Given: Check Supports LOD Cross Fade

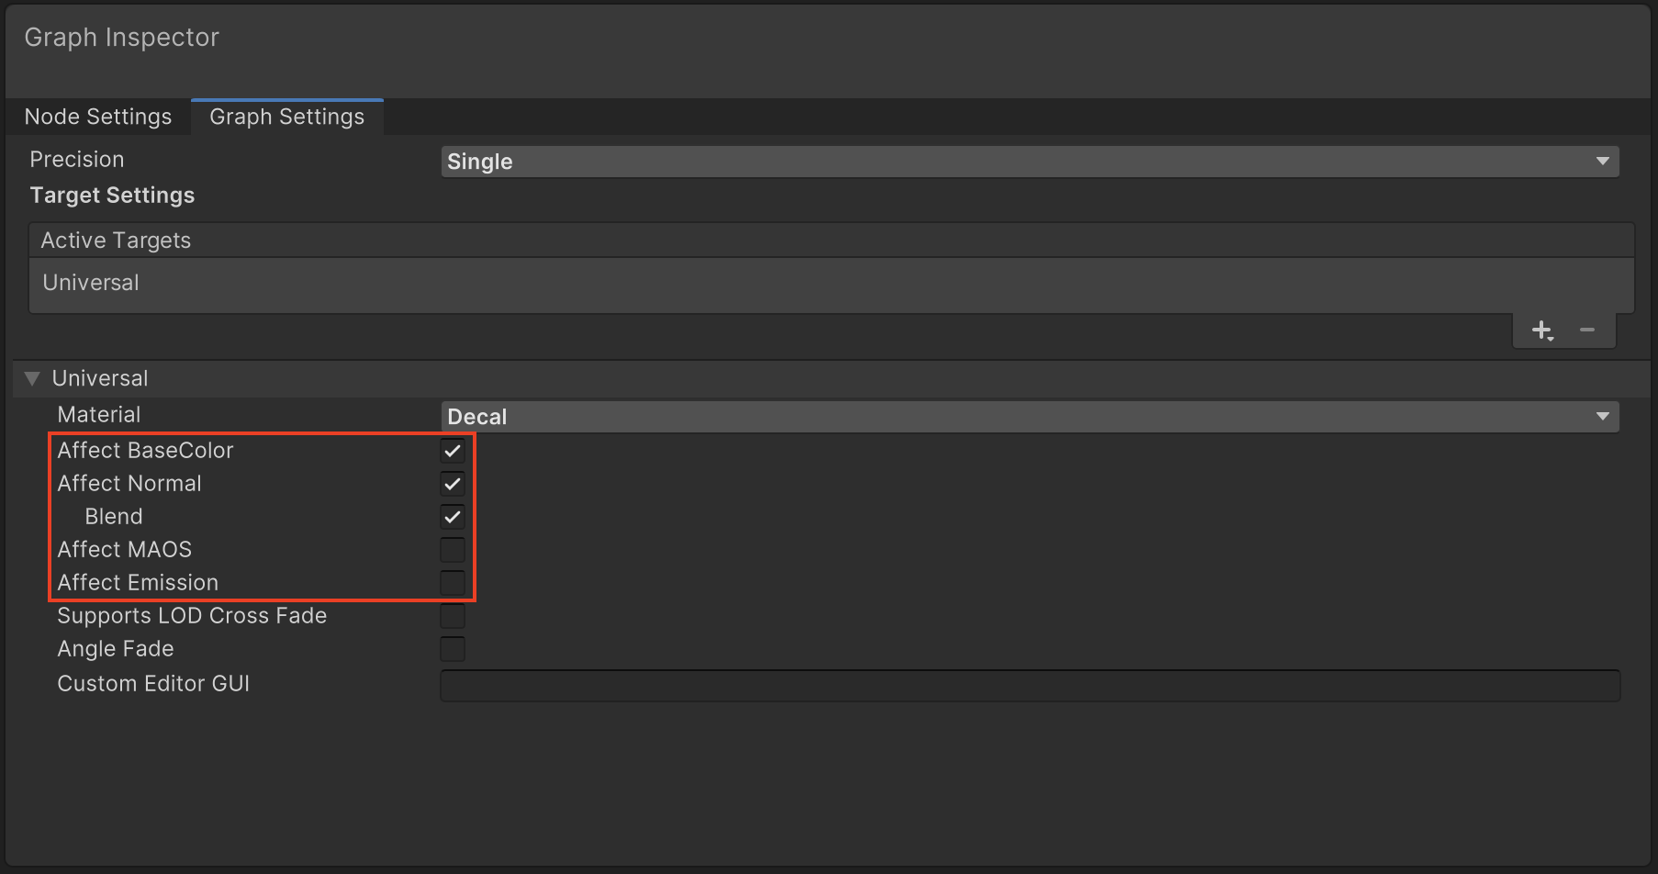Looking at the screenshot, I should [453, 616].
